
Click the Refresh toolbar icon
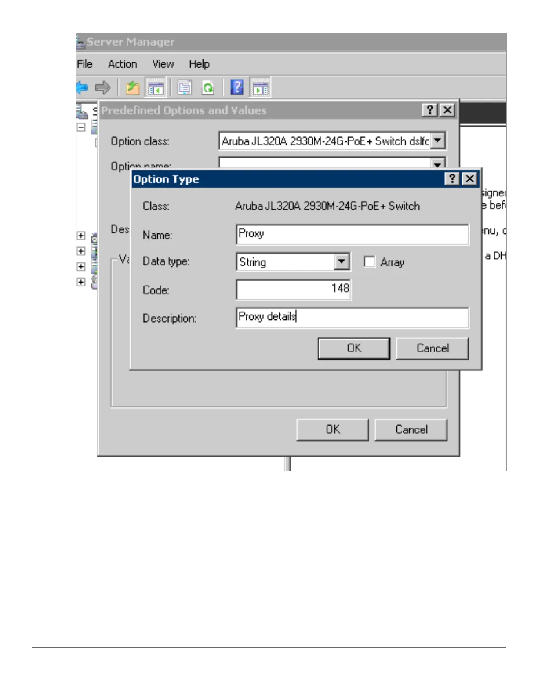click(x=208, y=87)
